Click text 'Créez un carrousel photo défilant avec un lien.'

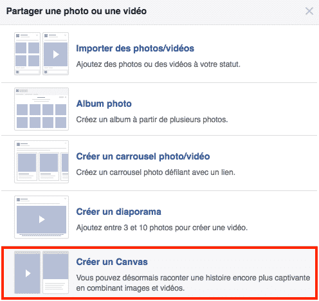(156, 172)
